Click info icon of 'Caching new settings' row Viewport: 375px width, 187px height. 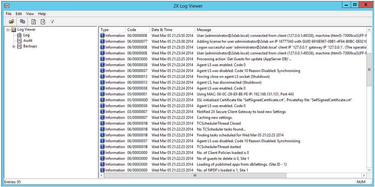tap(102, 117)
